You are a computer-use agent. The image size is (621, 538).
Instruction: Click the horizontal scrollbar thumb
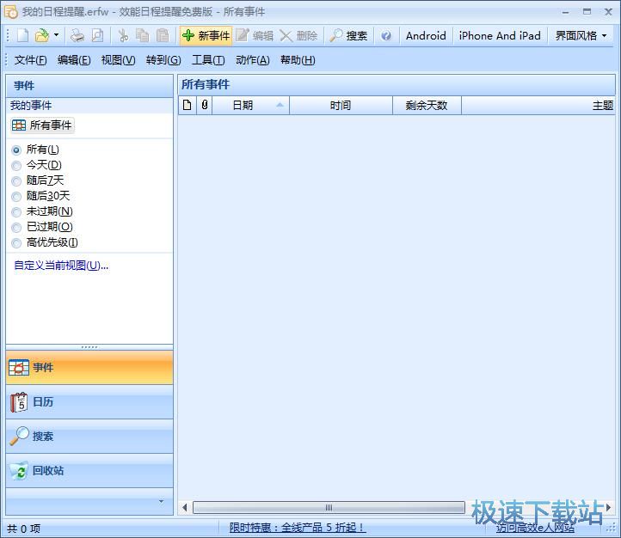coord(329,508)
